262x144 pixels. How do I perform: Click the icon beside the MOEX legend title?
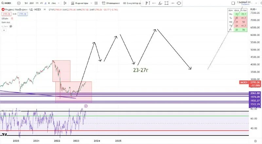45,10
